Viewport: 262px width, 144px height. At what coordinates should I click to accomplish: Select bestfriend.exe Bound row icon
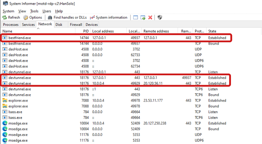coord(5,44)
